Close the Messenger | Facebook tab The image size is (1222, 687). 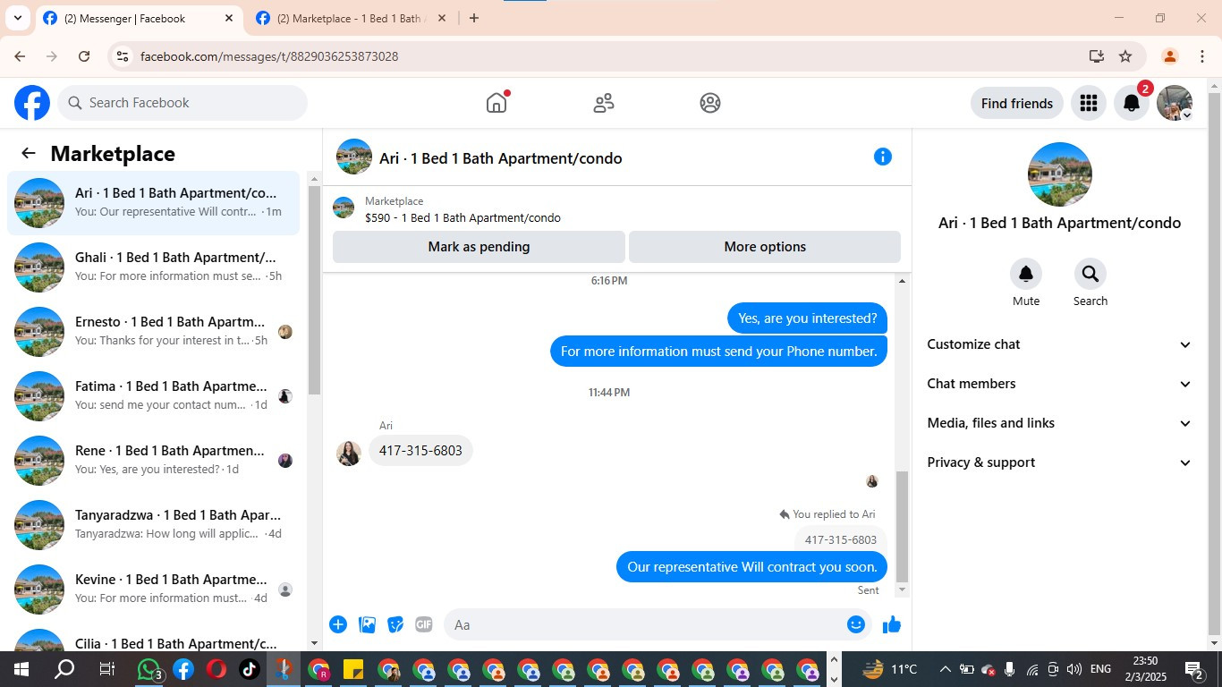[228, 18]
